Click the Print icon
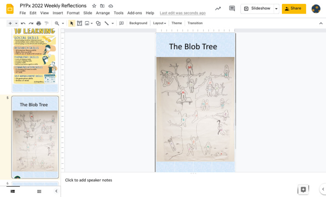This screenshot has width=326, height=197. point(39,23)
